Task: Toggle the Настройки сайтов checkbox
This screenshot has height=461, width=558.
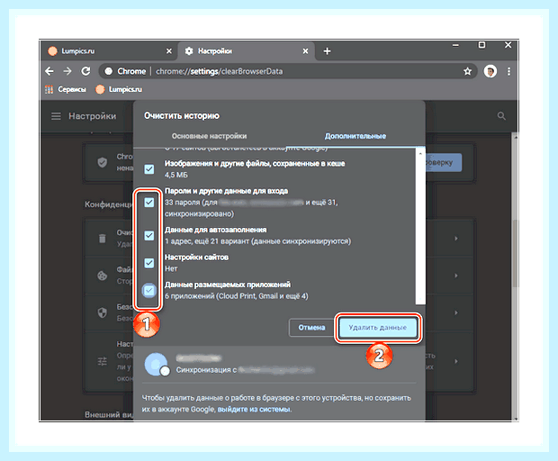Action: point(149,263)
